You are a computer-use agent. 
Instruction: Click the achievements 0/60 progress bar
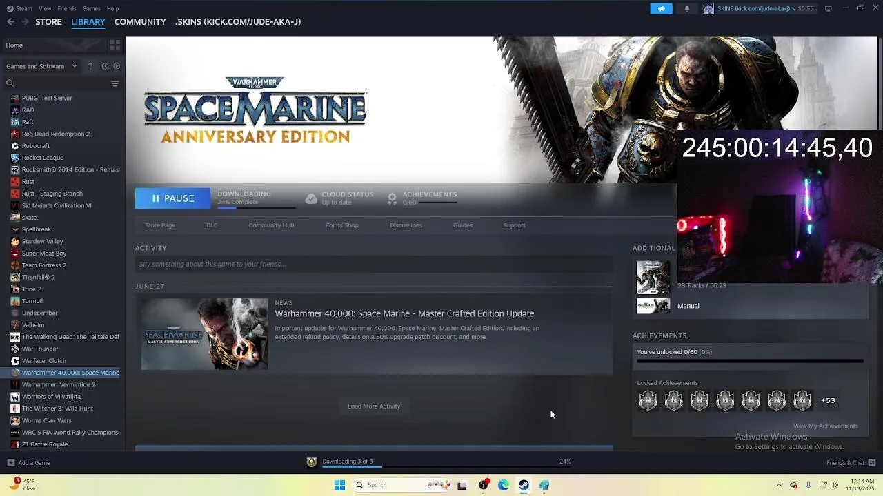[438, 203]
